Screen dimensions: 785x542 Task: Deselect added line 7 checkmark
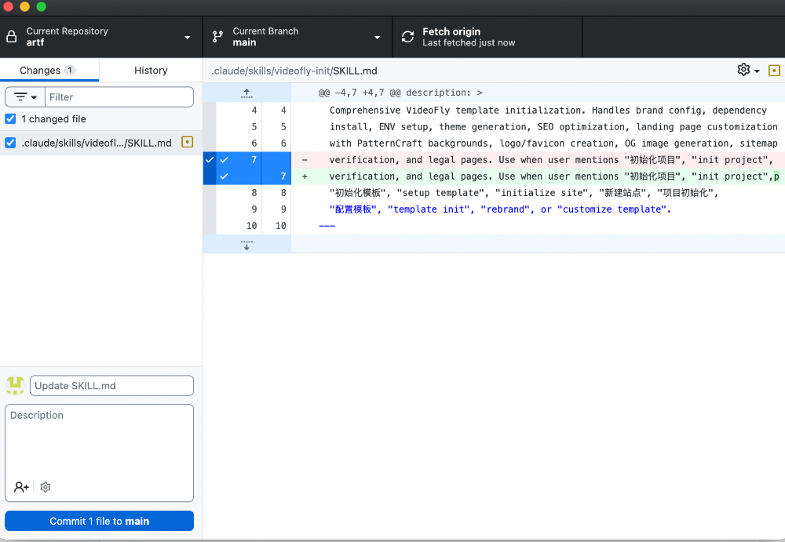pyautogui.click(x=225, y=176)
